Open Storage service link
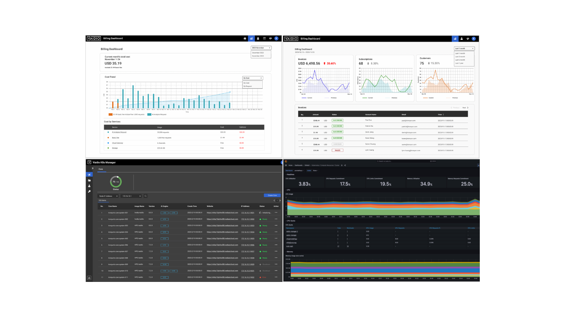The height and width of the screenshot is (317, 565). point(115,148)
